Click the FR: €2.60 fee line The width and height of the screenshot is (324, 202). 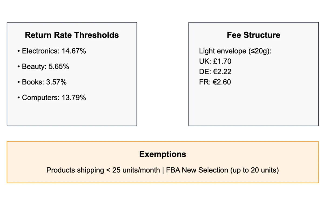tap(215, 82)
